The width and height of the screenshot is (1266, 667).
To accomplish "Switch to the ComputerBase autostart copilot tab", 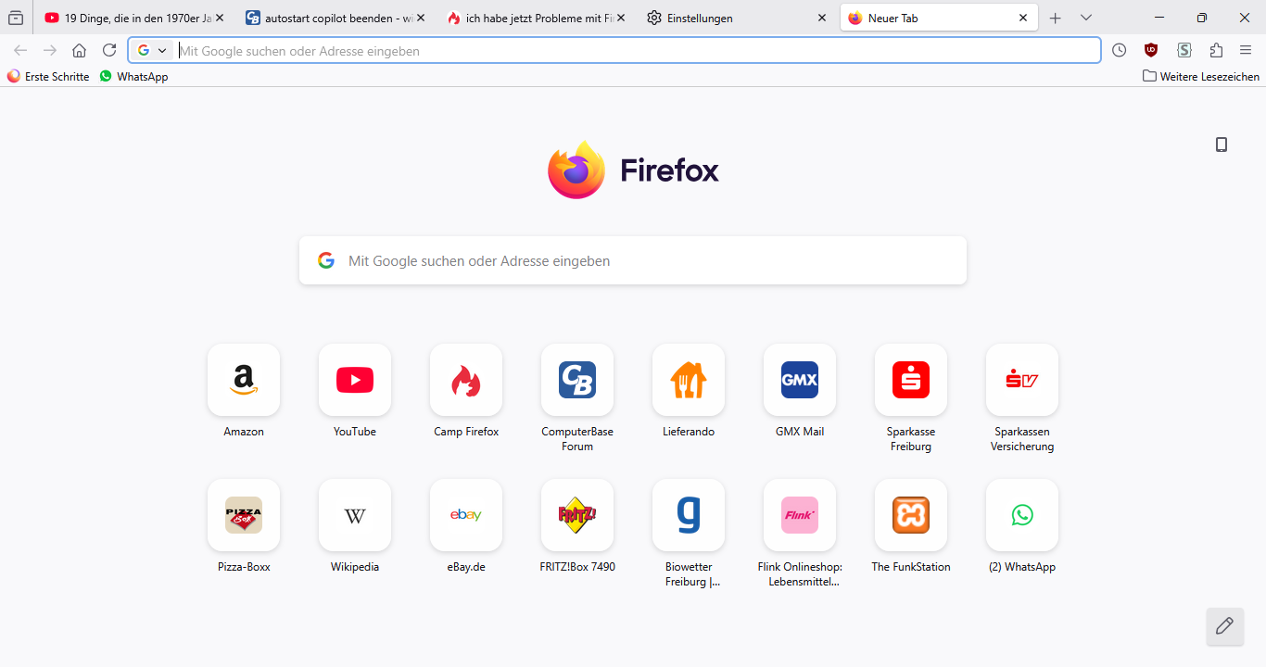I will pos(329,18).
